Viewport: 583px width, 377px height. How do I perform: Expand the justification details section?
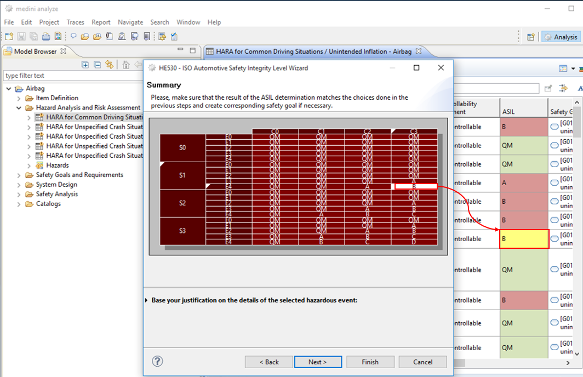click(x=146, y=300)
